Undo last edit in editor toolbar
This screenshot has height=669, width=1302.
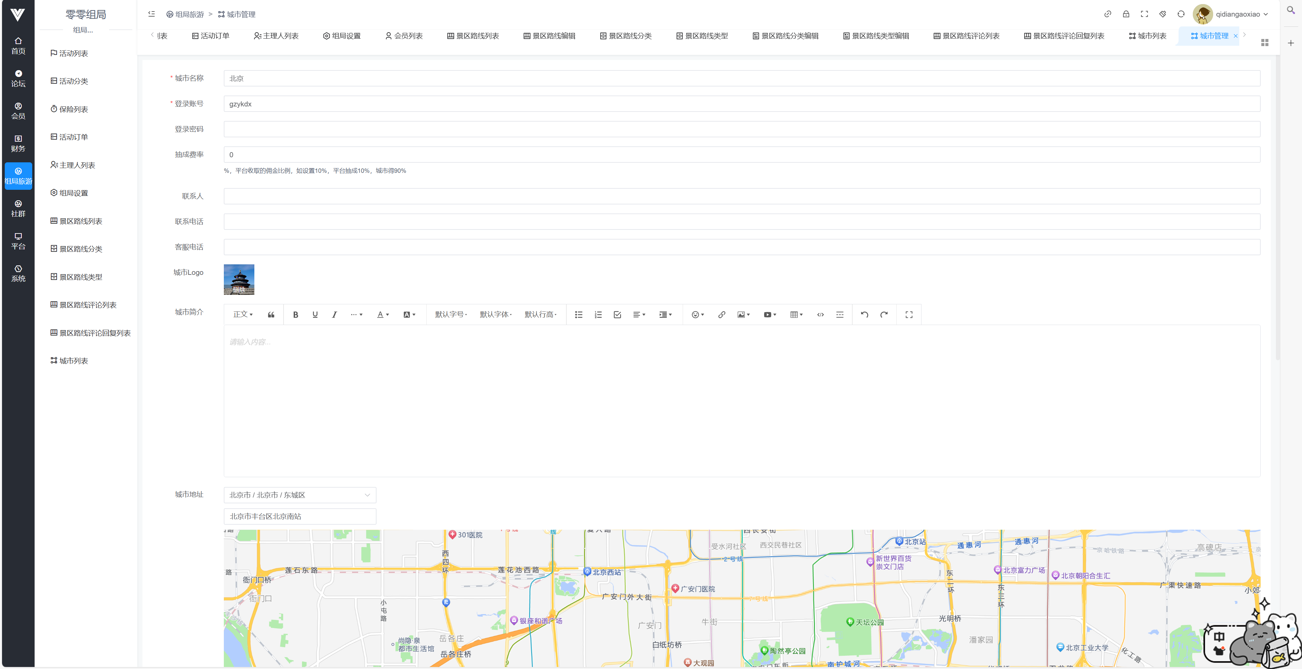click(864, 315)
